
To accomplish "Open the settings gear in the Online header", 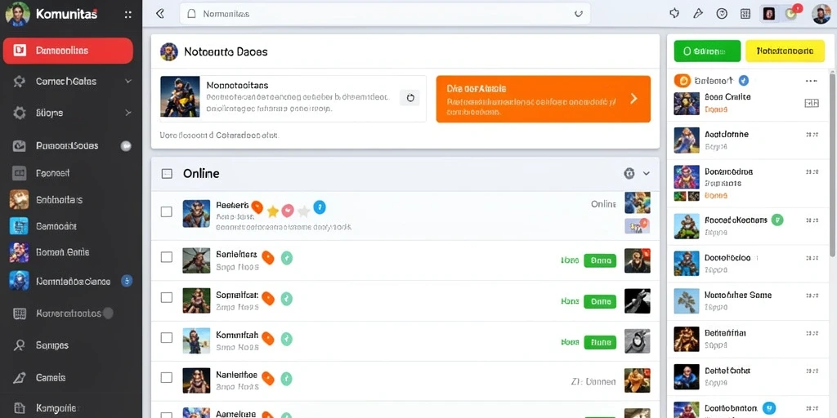I will [x=629, y=173].
